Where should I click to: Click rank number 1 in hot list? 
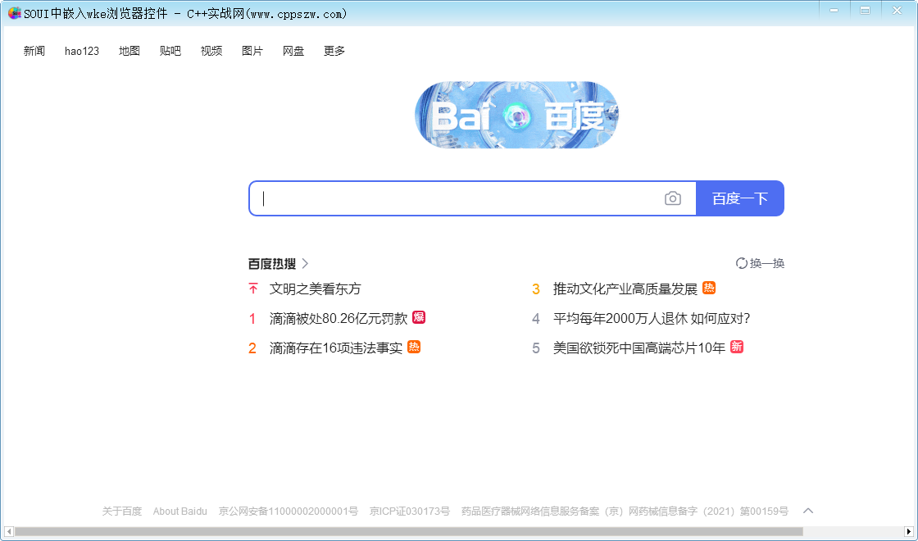pos(252,319)
